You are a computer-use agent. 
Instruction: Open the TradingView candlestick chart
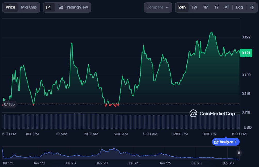(74, 7)
